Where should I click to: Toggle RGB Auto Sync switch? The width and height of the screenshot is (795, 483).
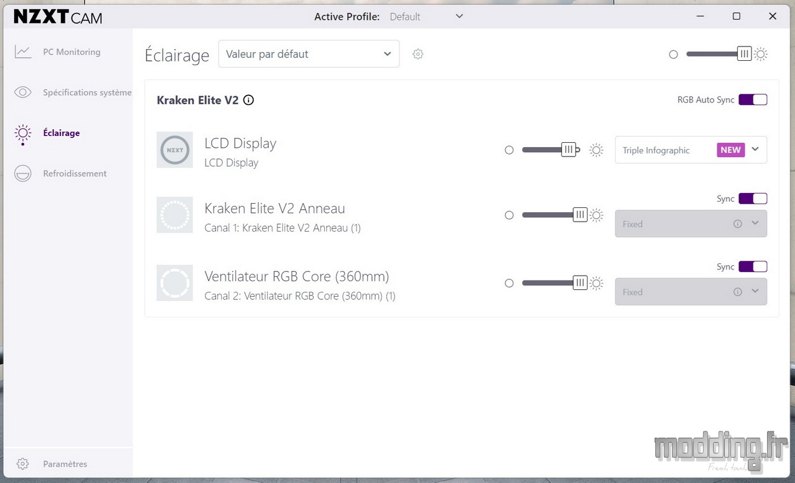[x=753, y=100]
